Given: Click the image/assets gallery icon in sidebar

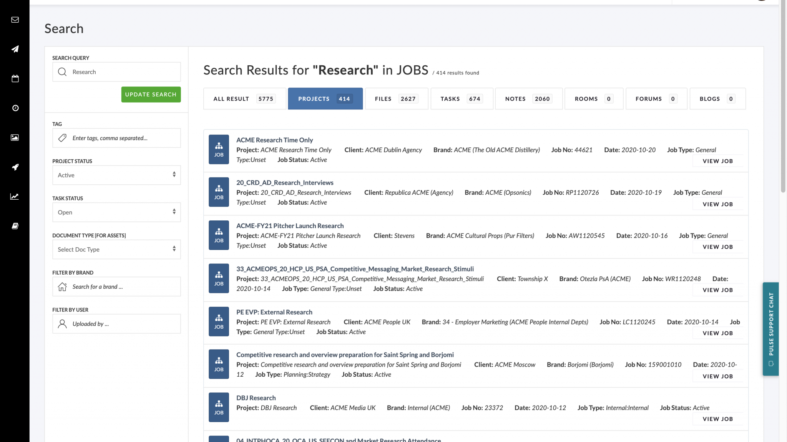Looking at the screenshot, I should [15, 137].
